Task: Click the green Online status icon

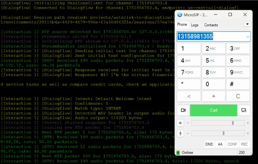Action: click(x=178, y=152)
